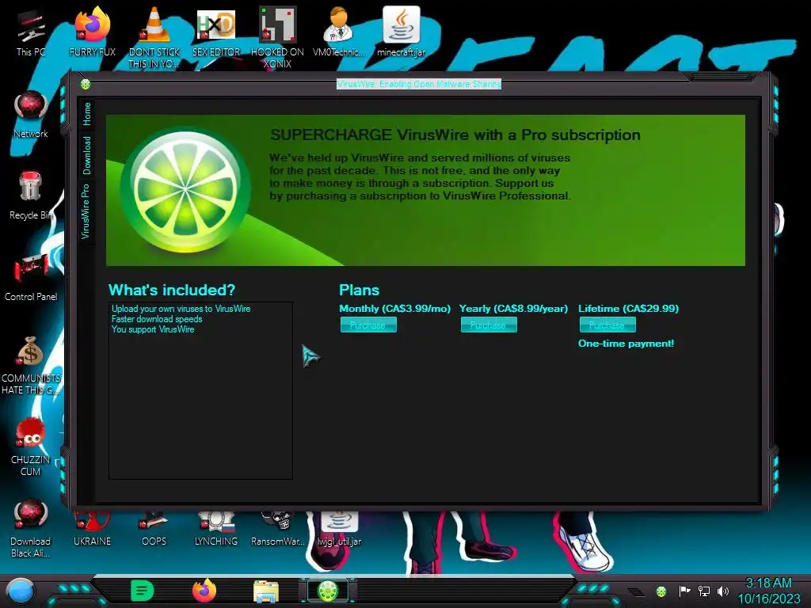Select the lwjgl_util.jar desktop file

(x=339, y=530)
